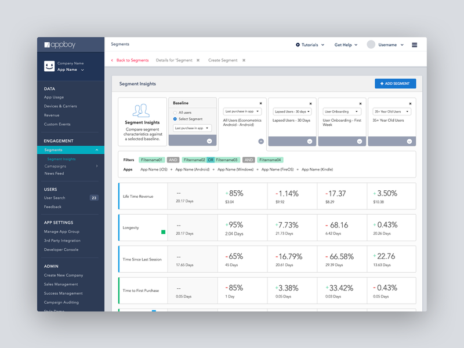
Task: Open the User Onboarding segment dropdown
Action: 342,111
